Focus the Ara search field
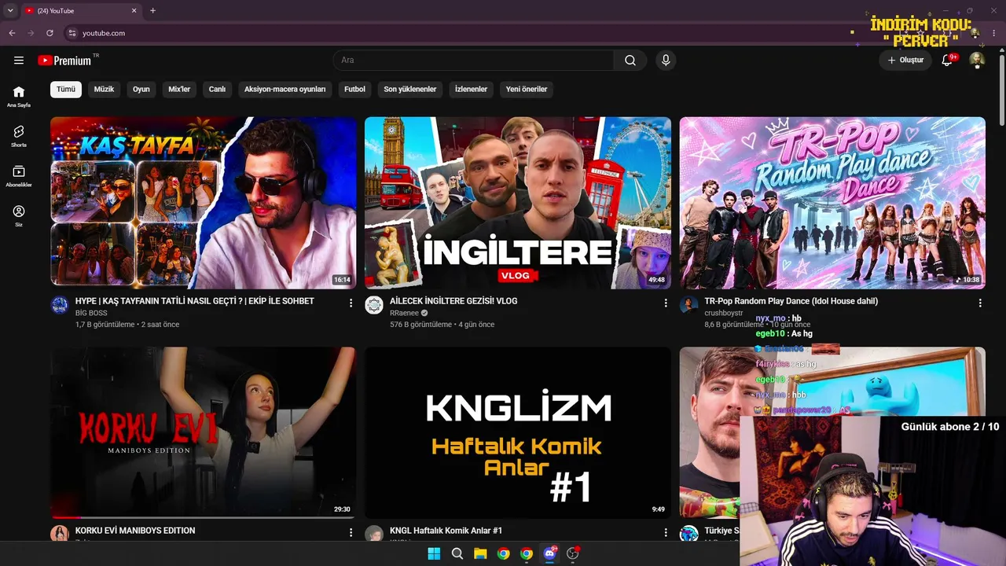 [x=474, y=61]
